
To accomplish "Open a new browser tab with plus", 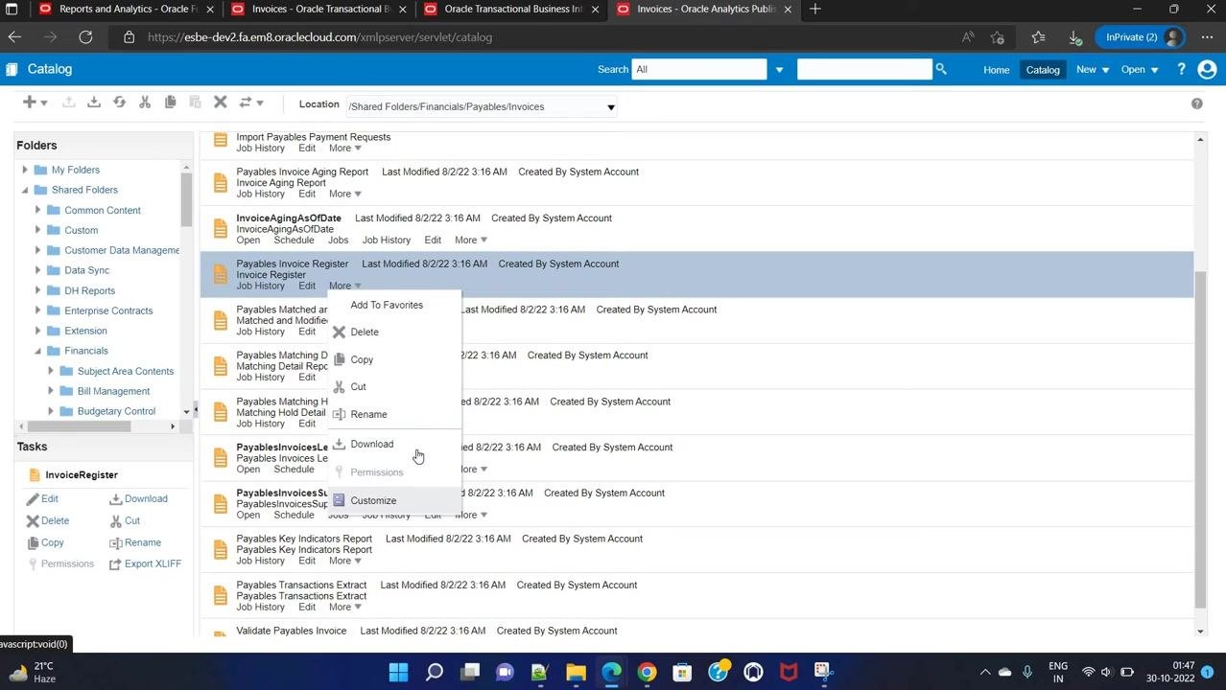I will pyautogui.click(x=814, y=9).
